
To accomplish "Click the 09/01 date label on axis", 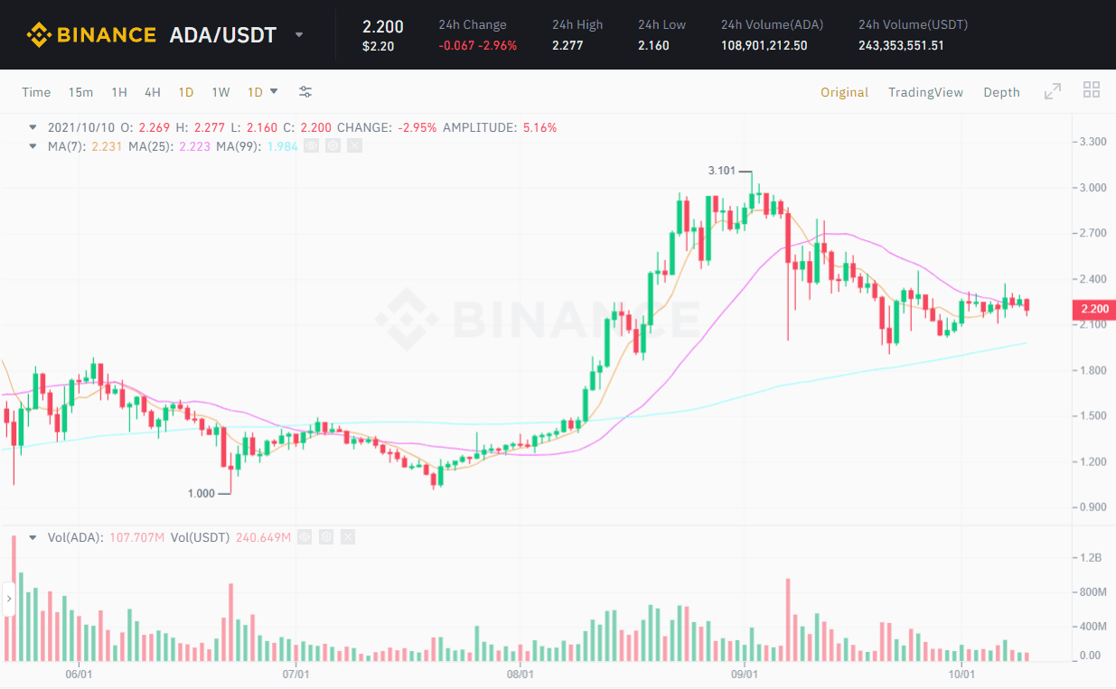I will tap(743, 675).
